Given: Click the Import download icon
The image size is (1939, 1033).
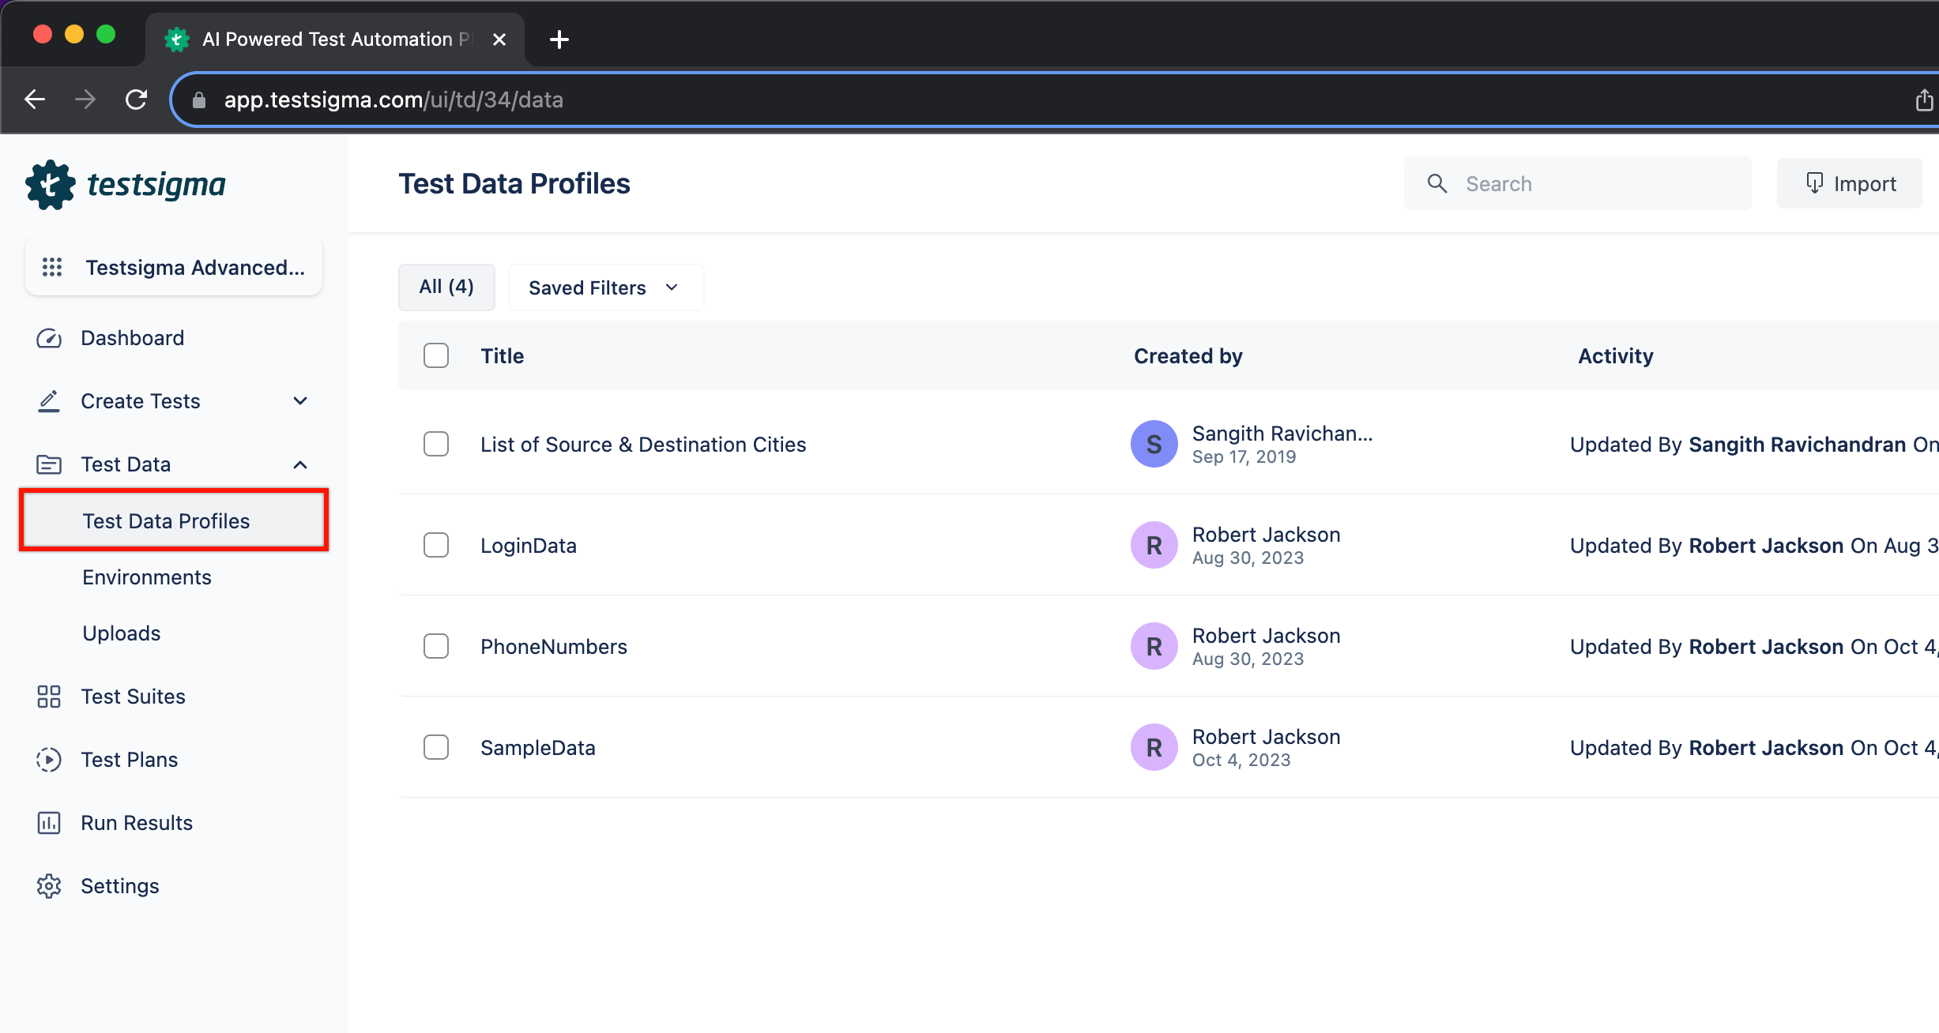Looking at the screenshot, I should point(1815,183).
